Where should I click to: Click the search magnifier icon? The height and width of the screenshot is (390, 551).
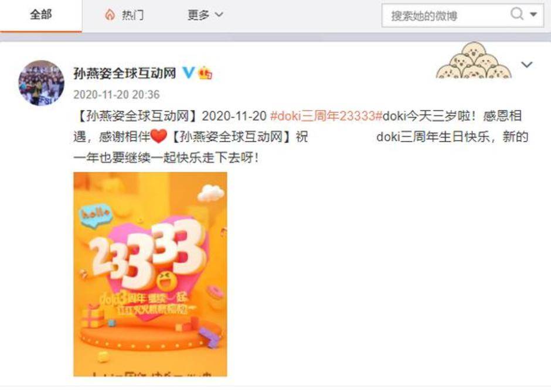(x=517, y=14)
